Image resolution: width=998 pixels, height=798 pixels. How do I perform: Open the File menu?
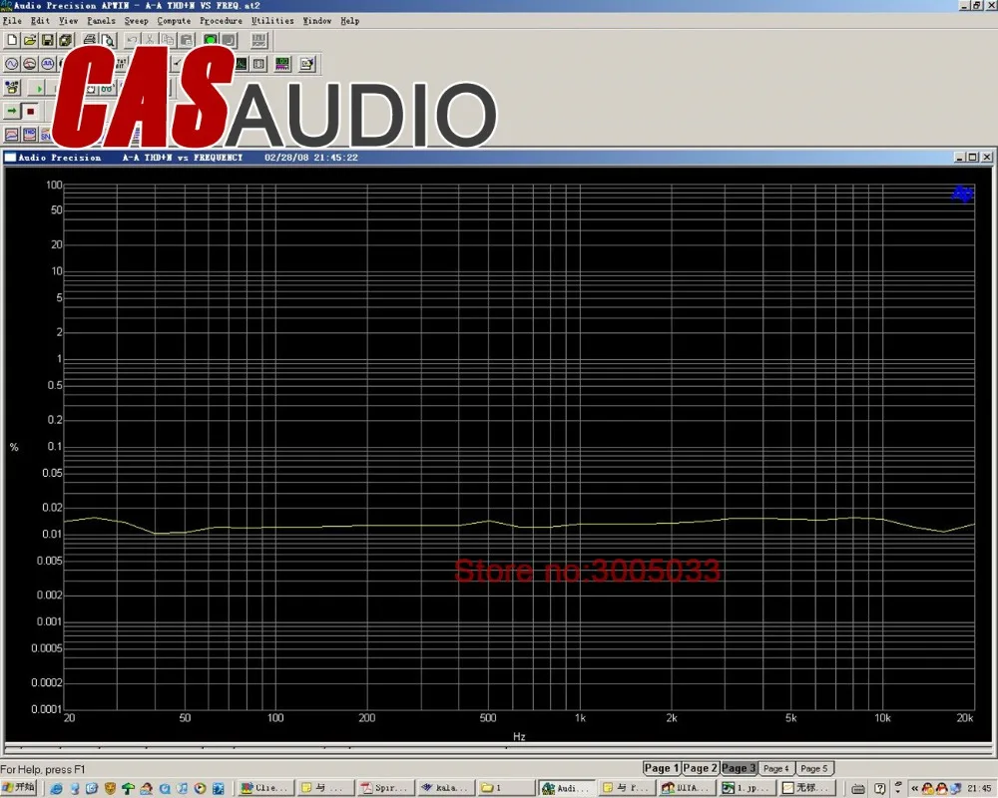(12, 21)
